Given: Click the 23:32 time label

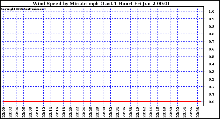Looking at the screenshot, I should (x=111, y=112).
